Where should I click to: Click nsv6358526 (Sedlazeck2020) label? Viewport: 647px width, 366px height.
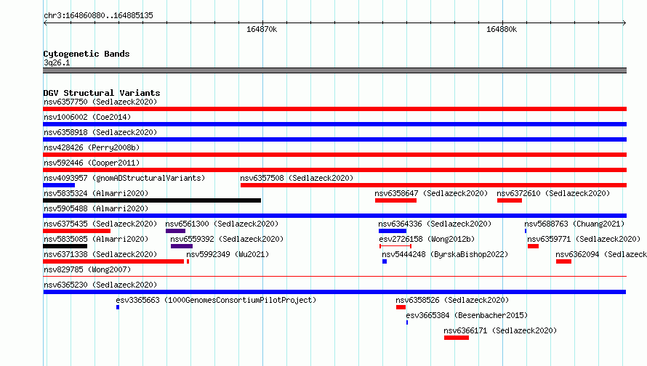pyautogui.click(x=452, y=300)
